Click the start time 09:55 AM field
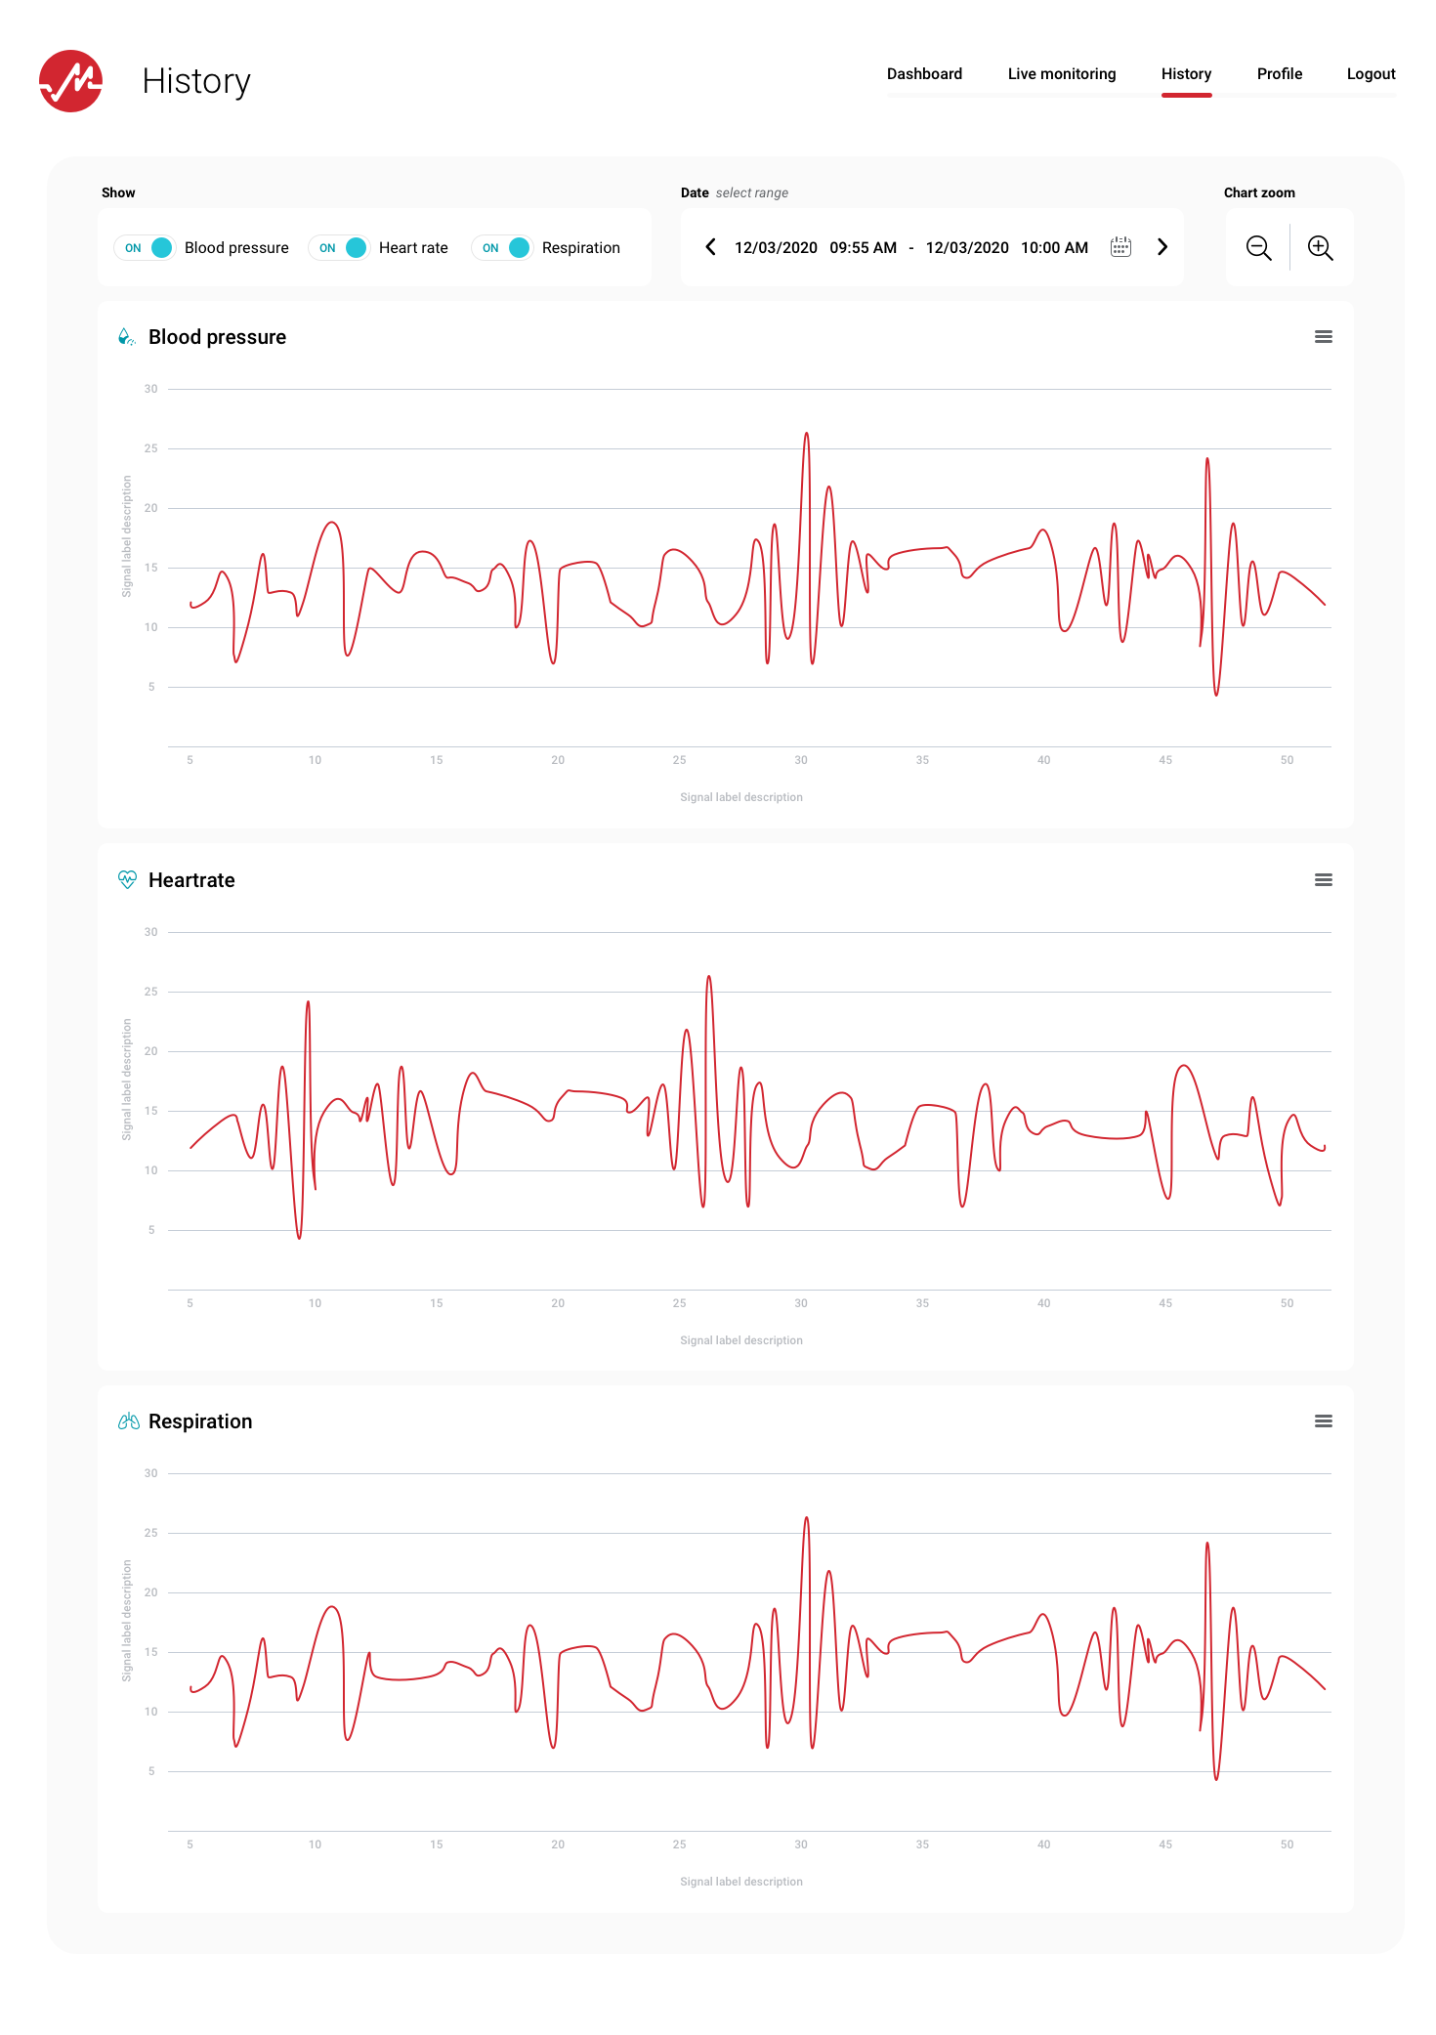This screenshot has width=1436, height=2035. click(863, 248)
